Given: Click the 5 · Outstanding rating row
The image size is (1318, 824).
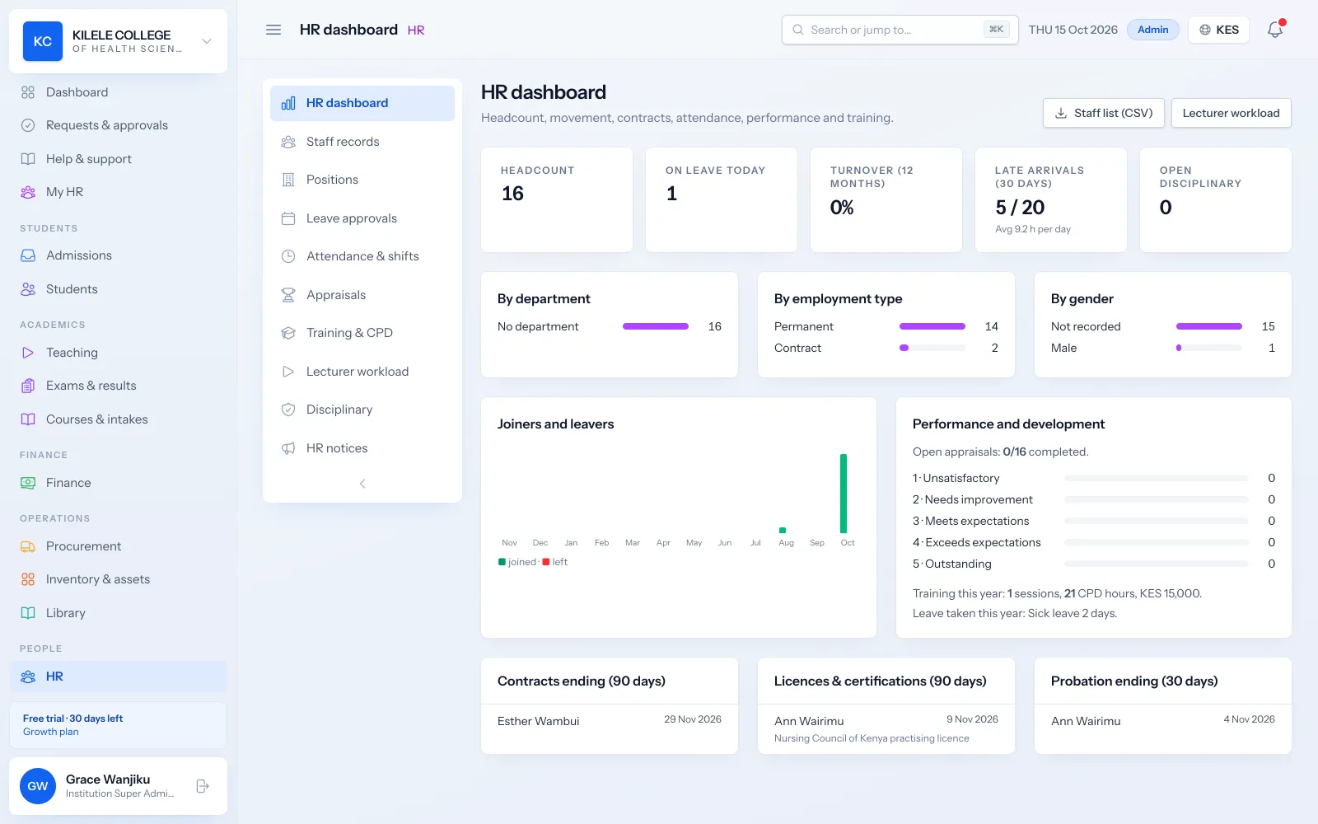Looking at the screenshot, I should tap(1094, 564).
